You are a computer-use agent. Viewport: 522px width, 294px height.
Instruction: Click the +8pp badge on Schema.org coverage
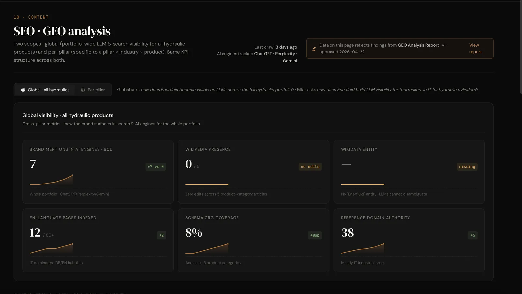click(315, 235)
